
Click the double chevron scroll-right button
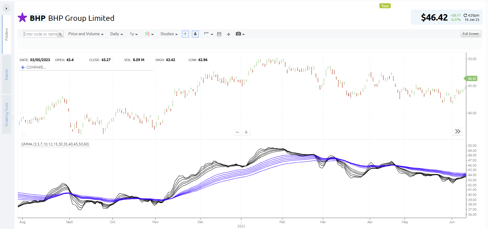pos(458,131)
